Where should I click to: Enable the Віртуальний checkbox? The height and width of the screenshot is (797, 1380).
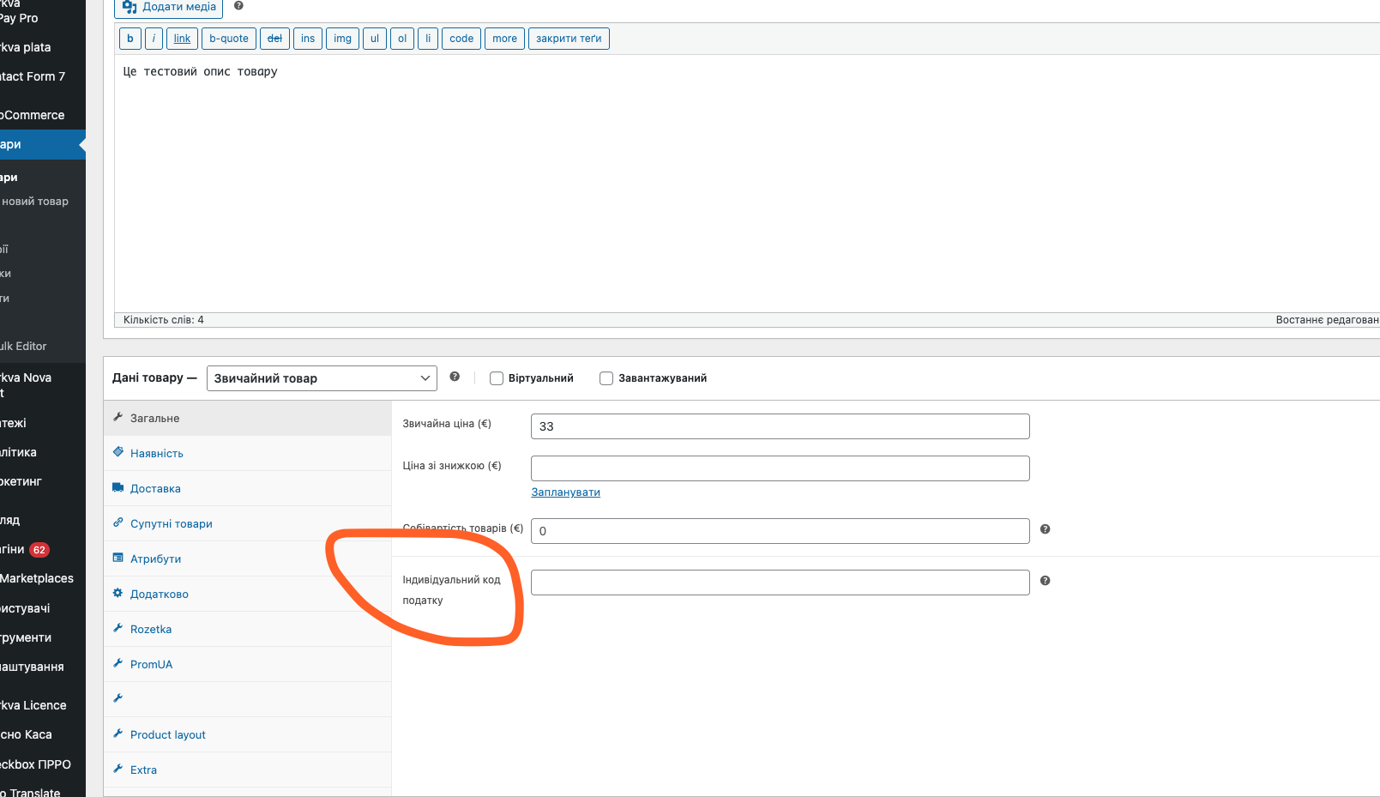497,378
